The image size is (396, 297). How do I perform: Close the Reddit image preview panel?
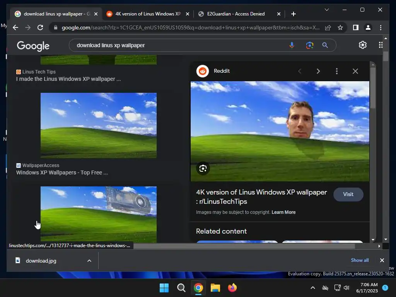pyautogui.click(x=355, y=71)
